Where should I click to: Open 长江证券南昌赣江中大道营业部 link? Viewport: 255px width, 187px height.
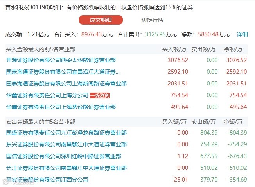tap(66, 168)
